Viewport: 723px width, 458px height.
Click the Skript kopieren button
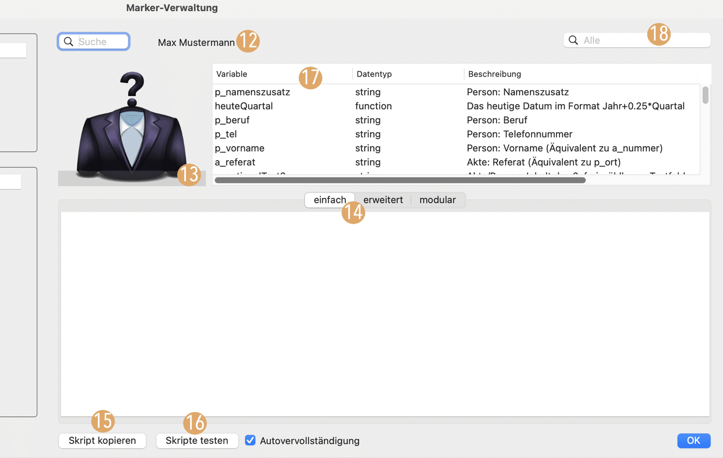102,441
